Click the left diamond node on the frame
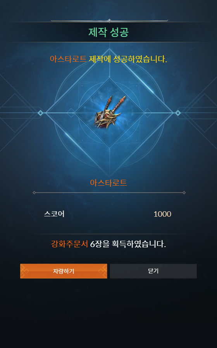The width and height of the screenshot is (217, 348). (x=40, y=113)
